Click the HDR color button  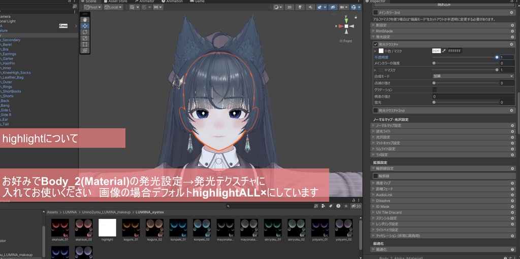[436, 51]
